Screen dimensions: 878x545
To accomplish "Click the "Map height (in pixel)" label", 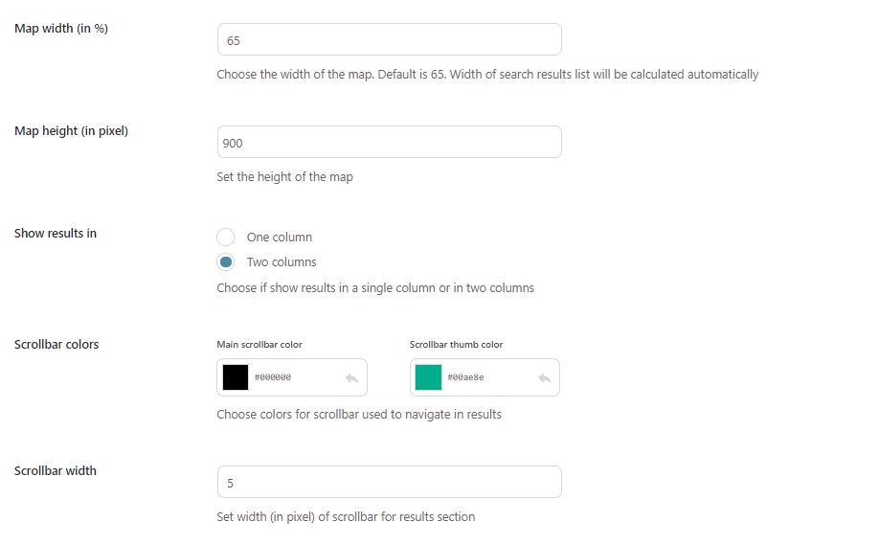I will coord(71,131).
